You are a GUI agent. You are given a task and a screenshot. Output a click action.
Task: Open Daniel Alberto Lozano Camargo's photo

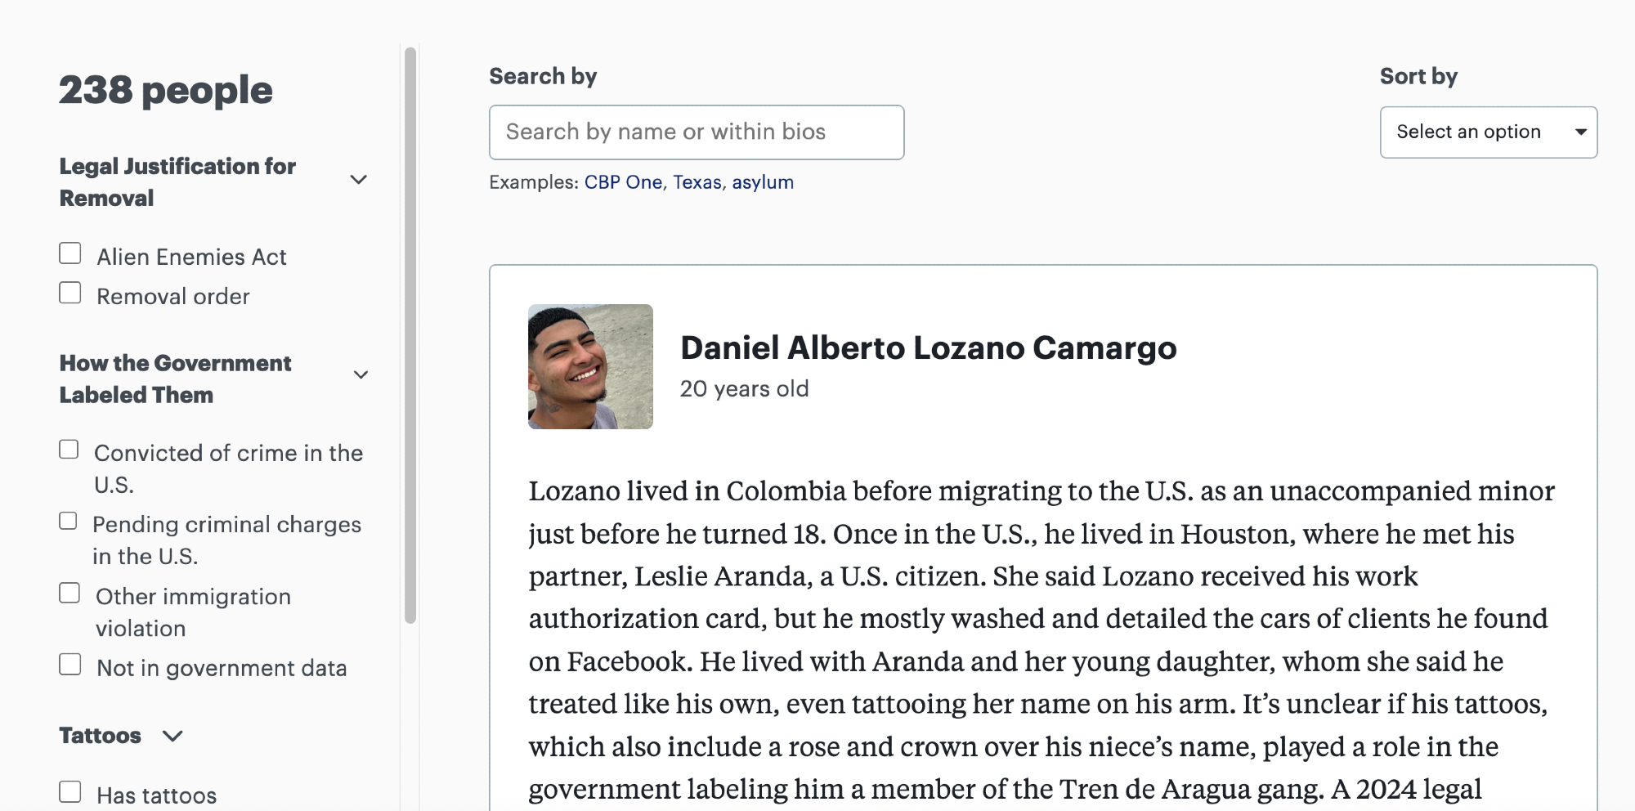point(590,367)
